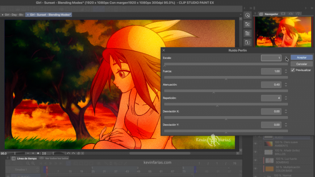Click the Aceptar button in Ruido Perlin
The height and width of the screenshot is (177, 315).
pos(301,57)
